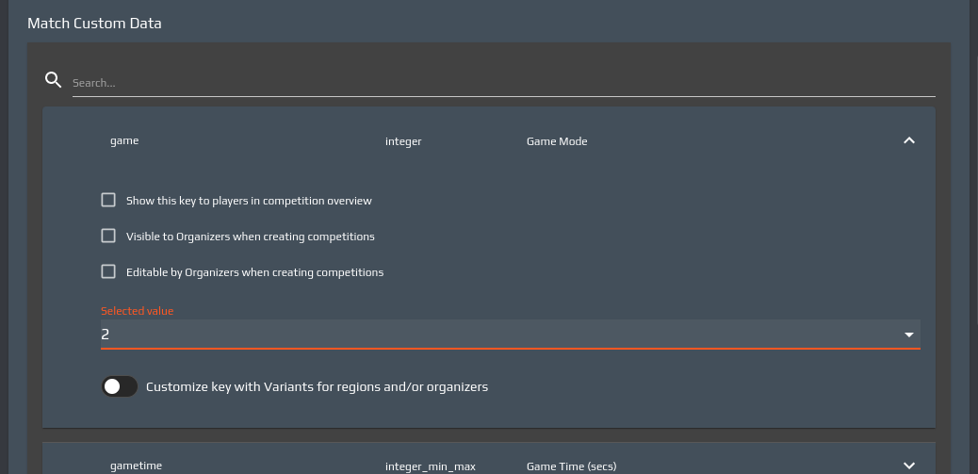Collapse the game key panel chevron
Screen dimensions: 978x474
pyautogui.click(x=908, y=140)
